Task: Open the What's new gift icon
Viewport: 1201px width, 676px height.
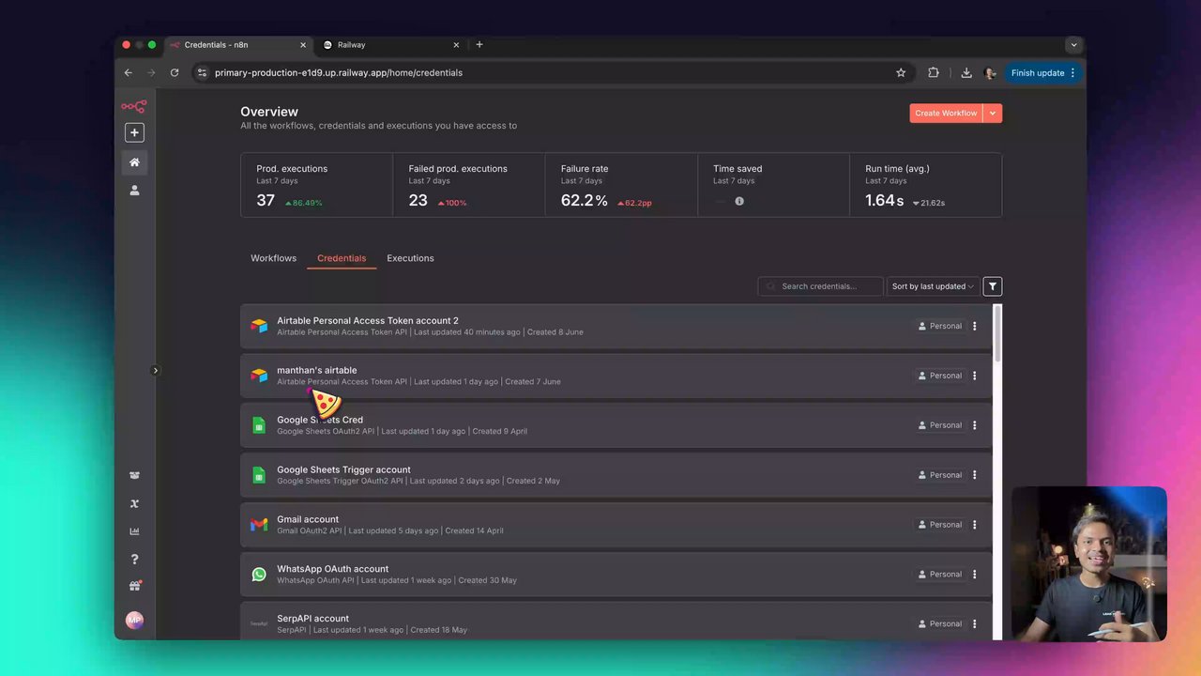Action: coord(134,587)
